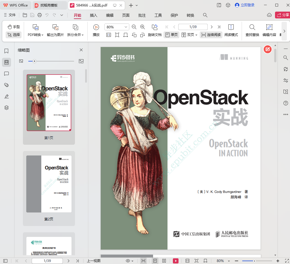
Task: Open Reading Mode (阅读模式)
Action: coord(231,27)
